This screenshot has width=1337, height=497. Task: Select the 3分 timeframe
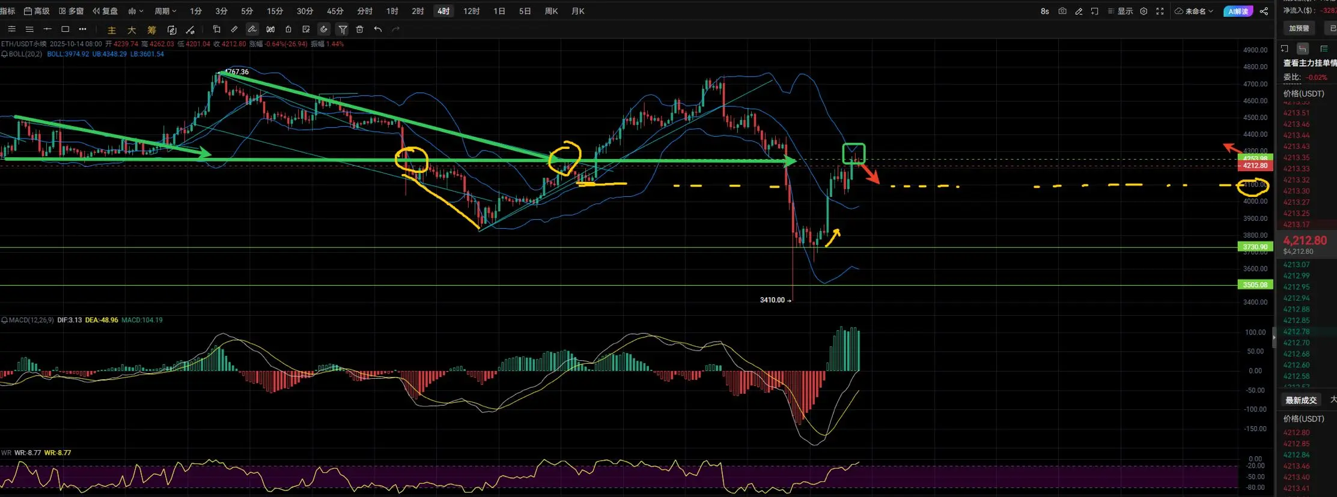pos(222,11)
